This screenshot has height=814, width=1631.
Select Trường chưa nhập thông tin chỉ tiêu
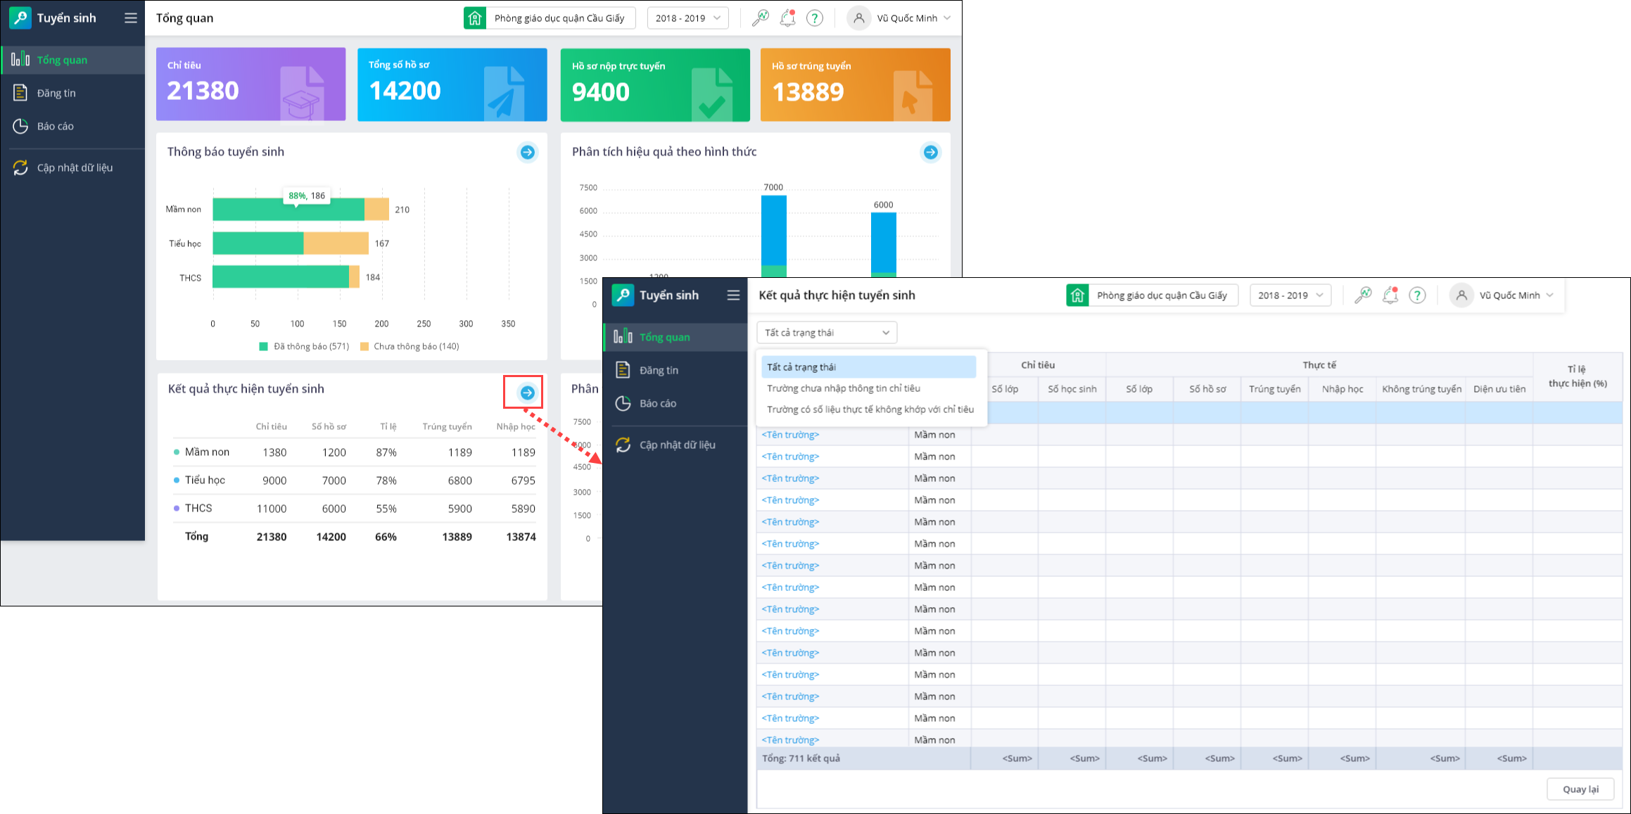point(843,388)
